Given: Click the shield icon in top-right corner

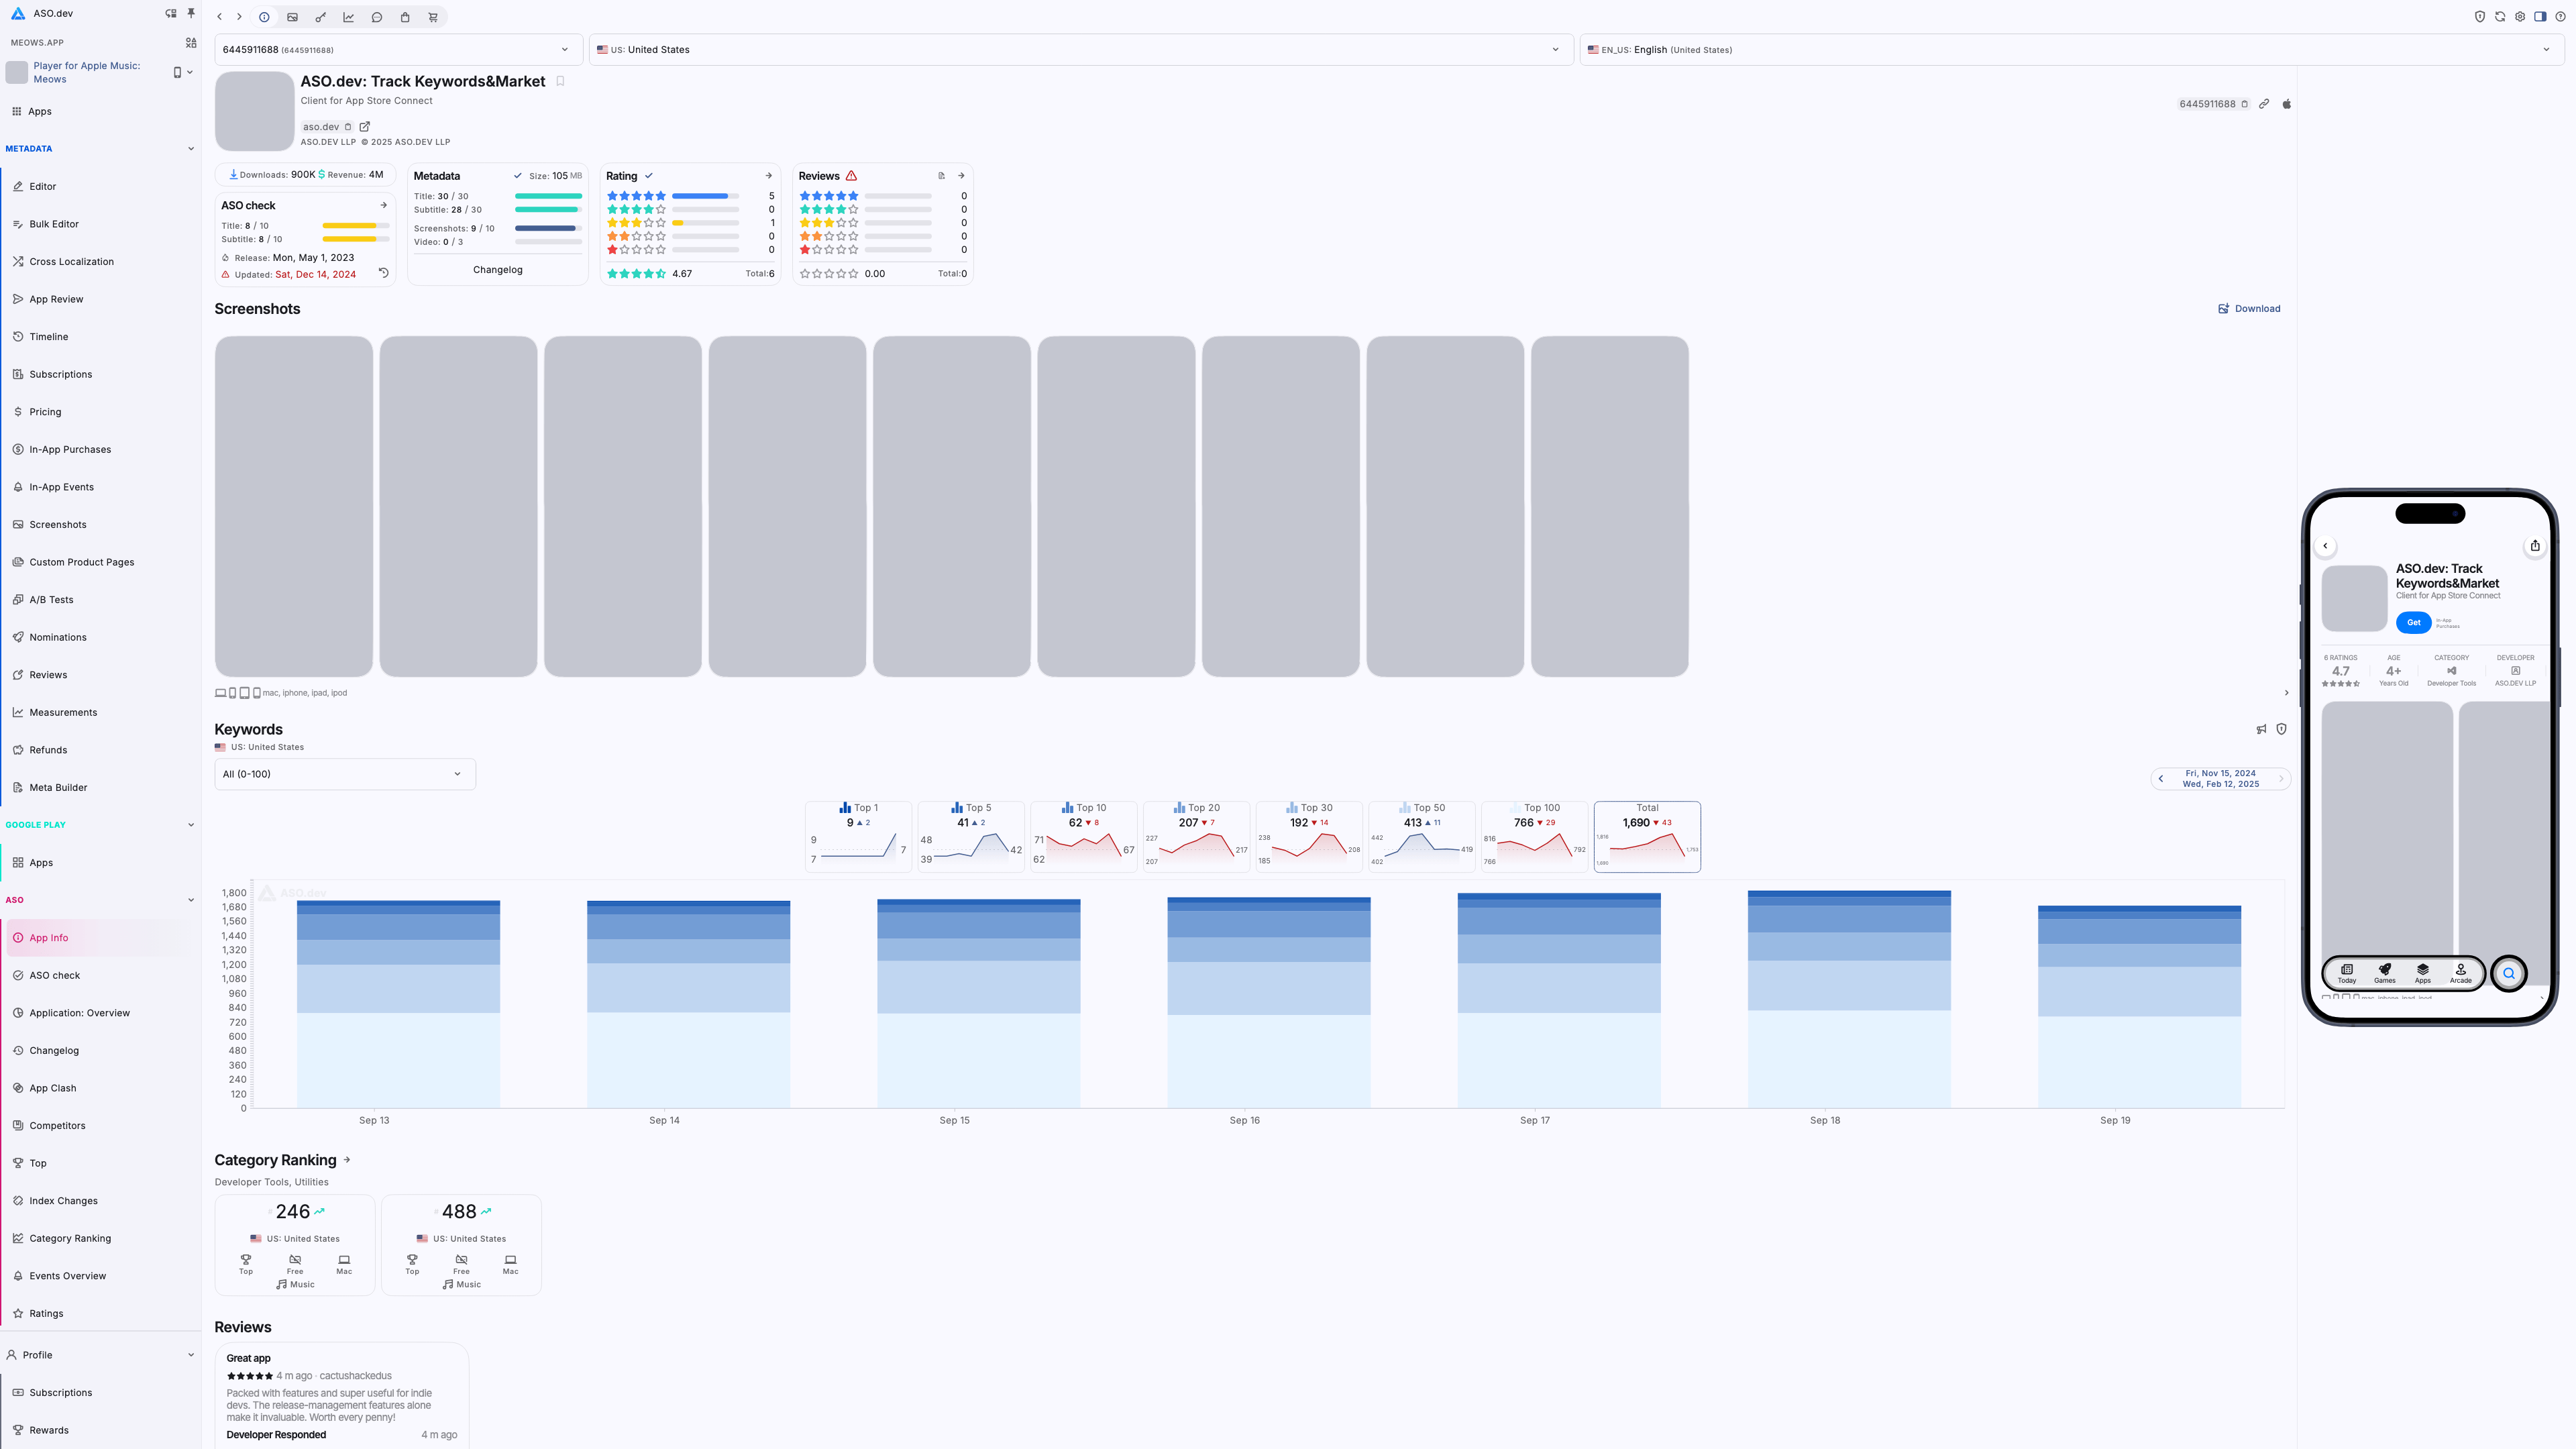Looking at the screenshot, I should pos(2480,17).
